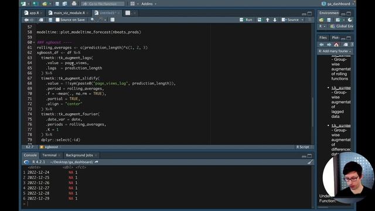
Task: Show help in new window icon
Action: point(345,45)
